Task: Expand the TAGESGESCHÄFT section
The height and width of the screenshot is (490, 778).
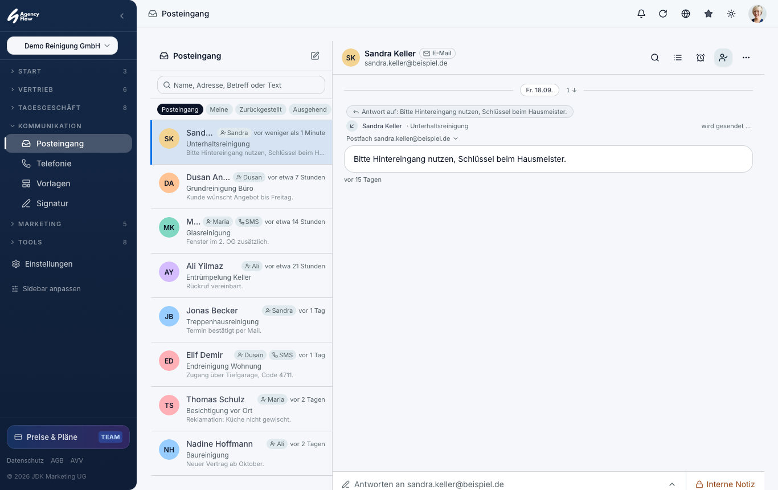Action: click(68, 108)
